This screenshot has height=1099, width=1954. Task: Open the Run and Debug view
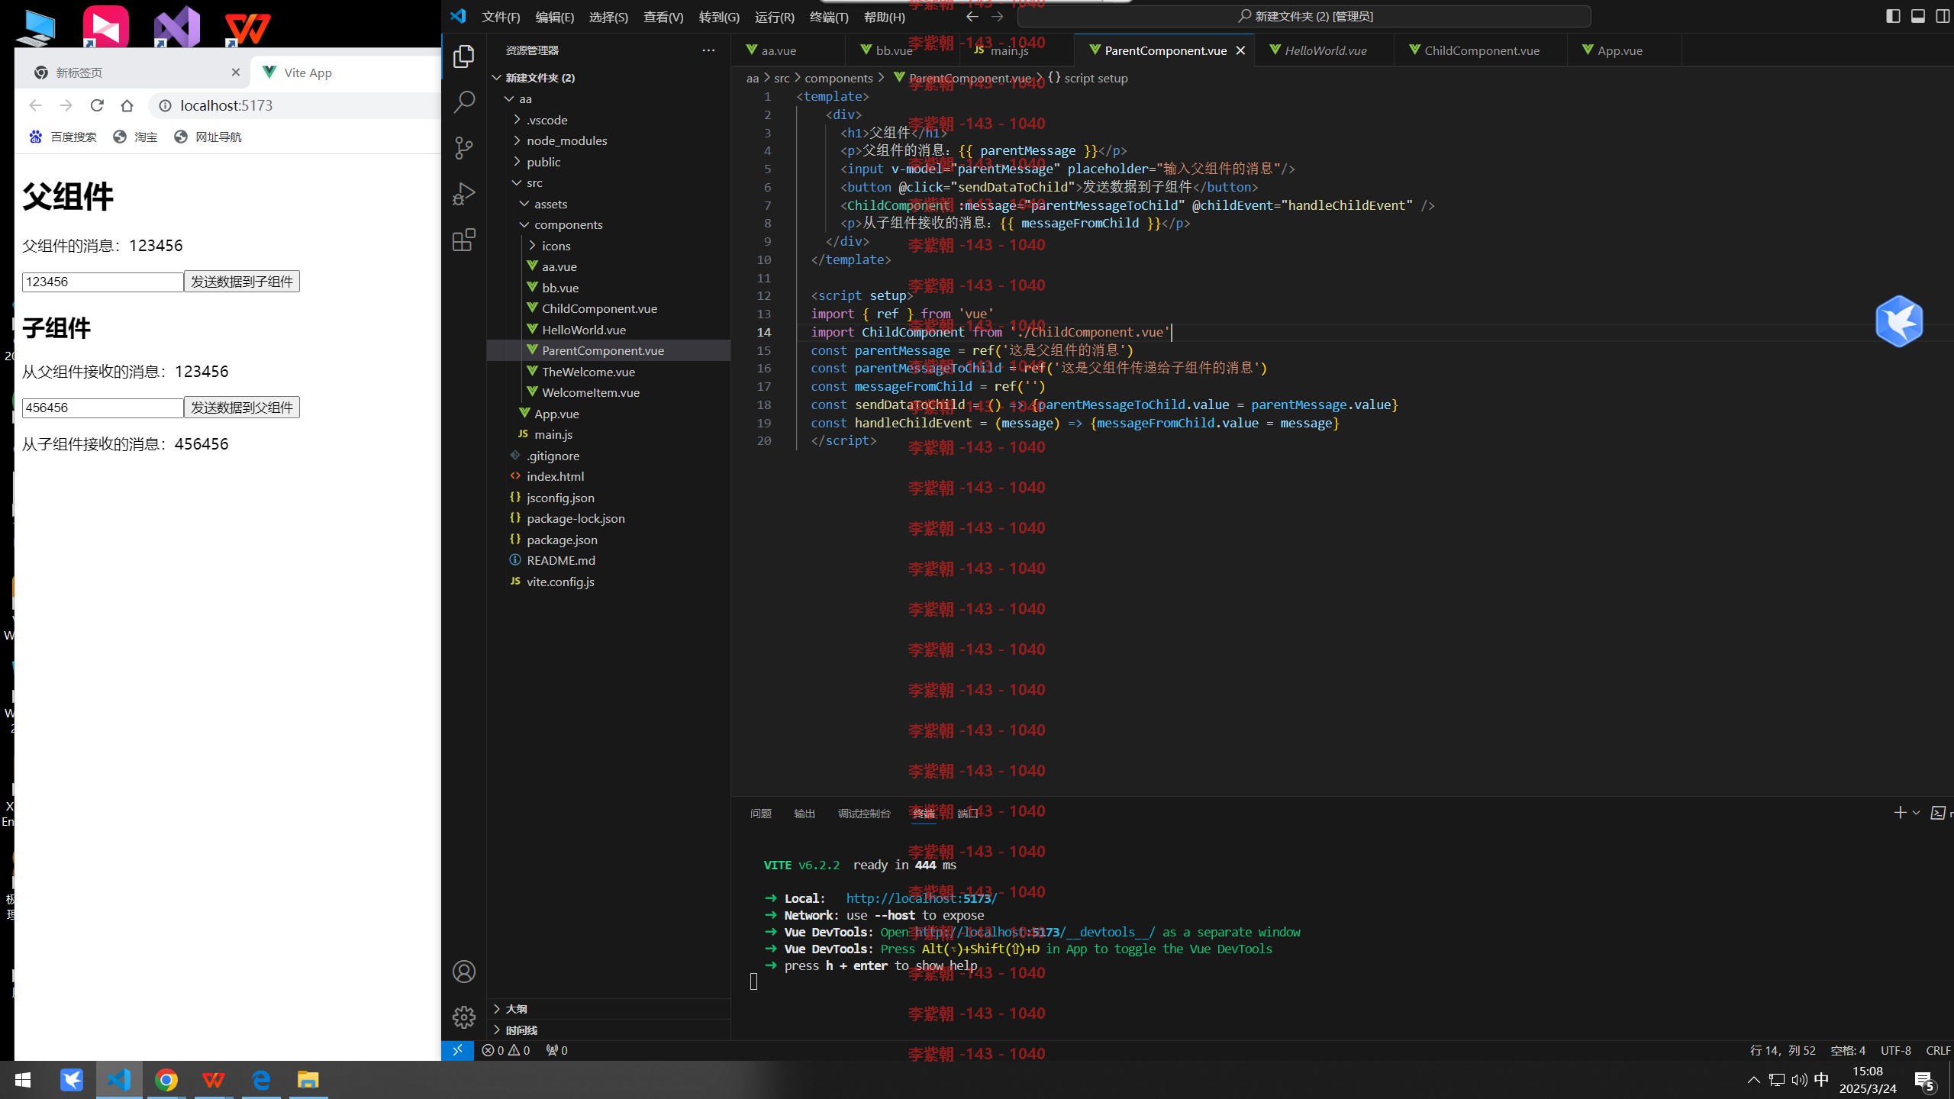point(464,194)
